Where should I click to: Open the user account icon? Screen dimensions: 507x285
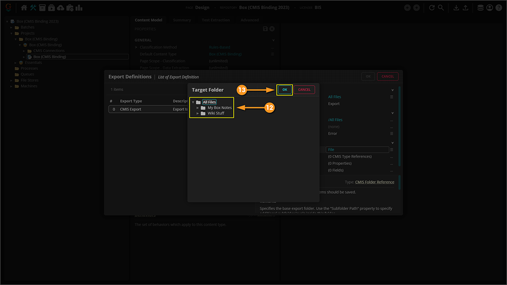coord(489,8)
